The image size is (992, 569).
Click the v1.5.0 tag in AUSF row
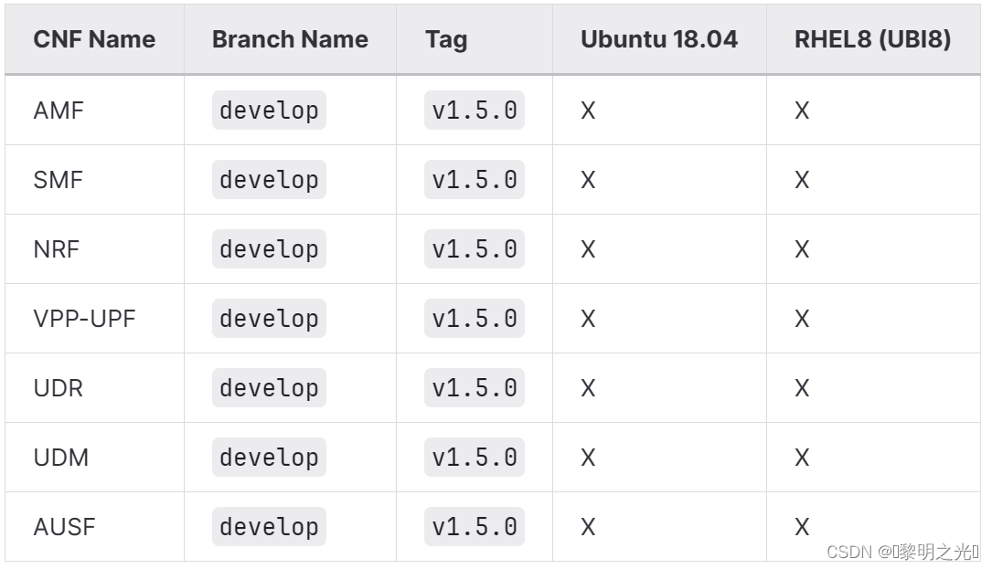[x=475, y=527]
